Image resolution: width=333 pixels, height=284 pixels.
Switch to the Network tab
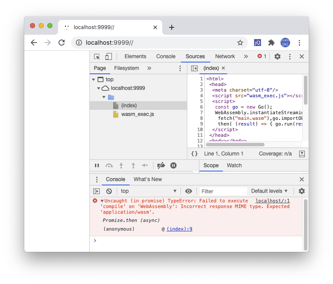pos(225,56)
